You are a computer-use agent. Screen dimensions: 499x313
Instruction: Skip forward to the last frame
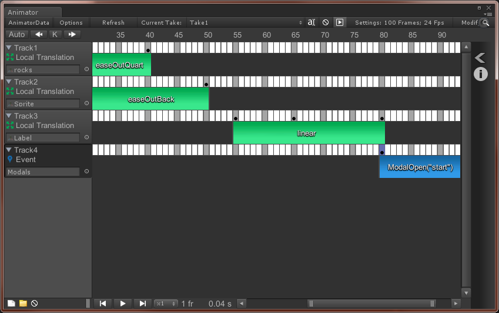tap(143, 304)
